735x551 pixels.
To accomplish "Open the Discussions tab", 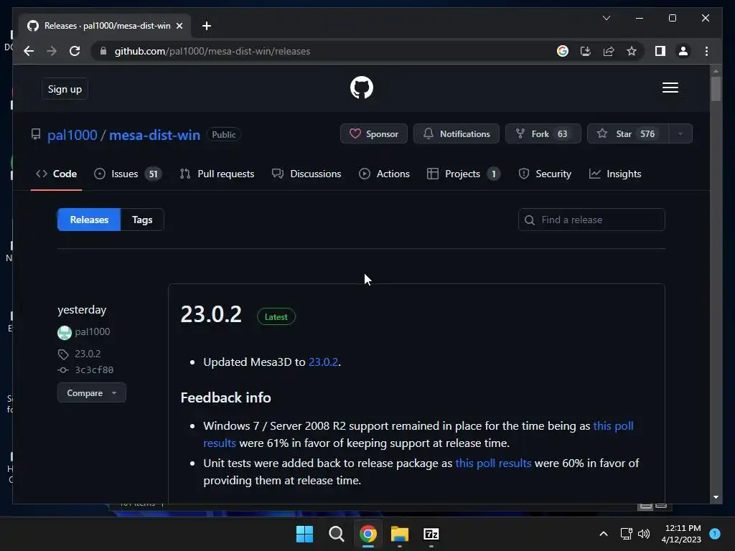I will (306, 174).
